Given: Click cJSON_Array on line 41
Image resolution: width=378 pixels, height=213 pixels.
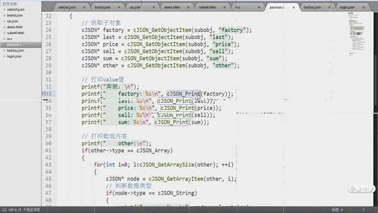Looking at the screenshot, I should click(x=153, y=151).
